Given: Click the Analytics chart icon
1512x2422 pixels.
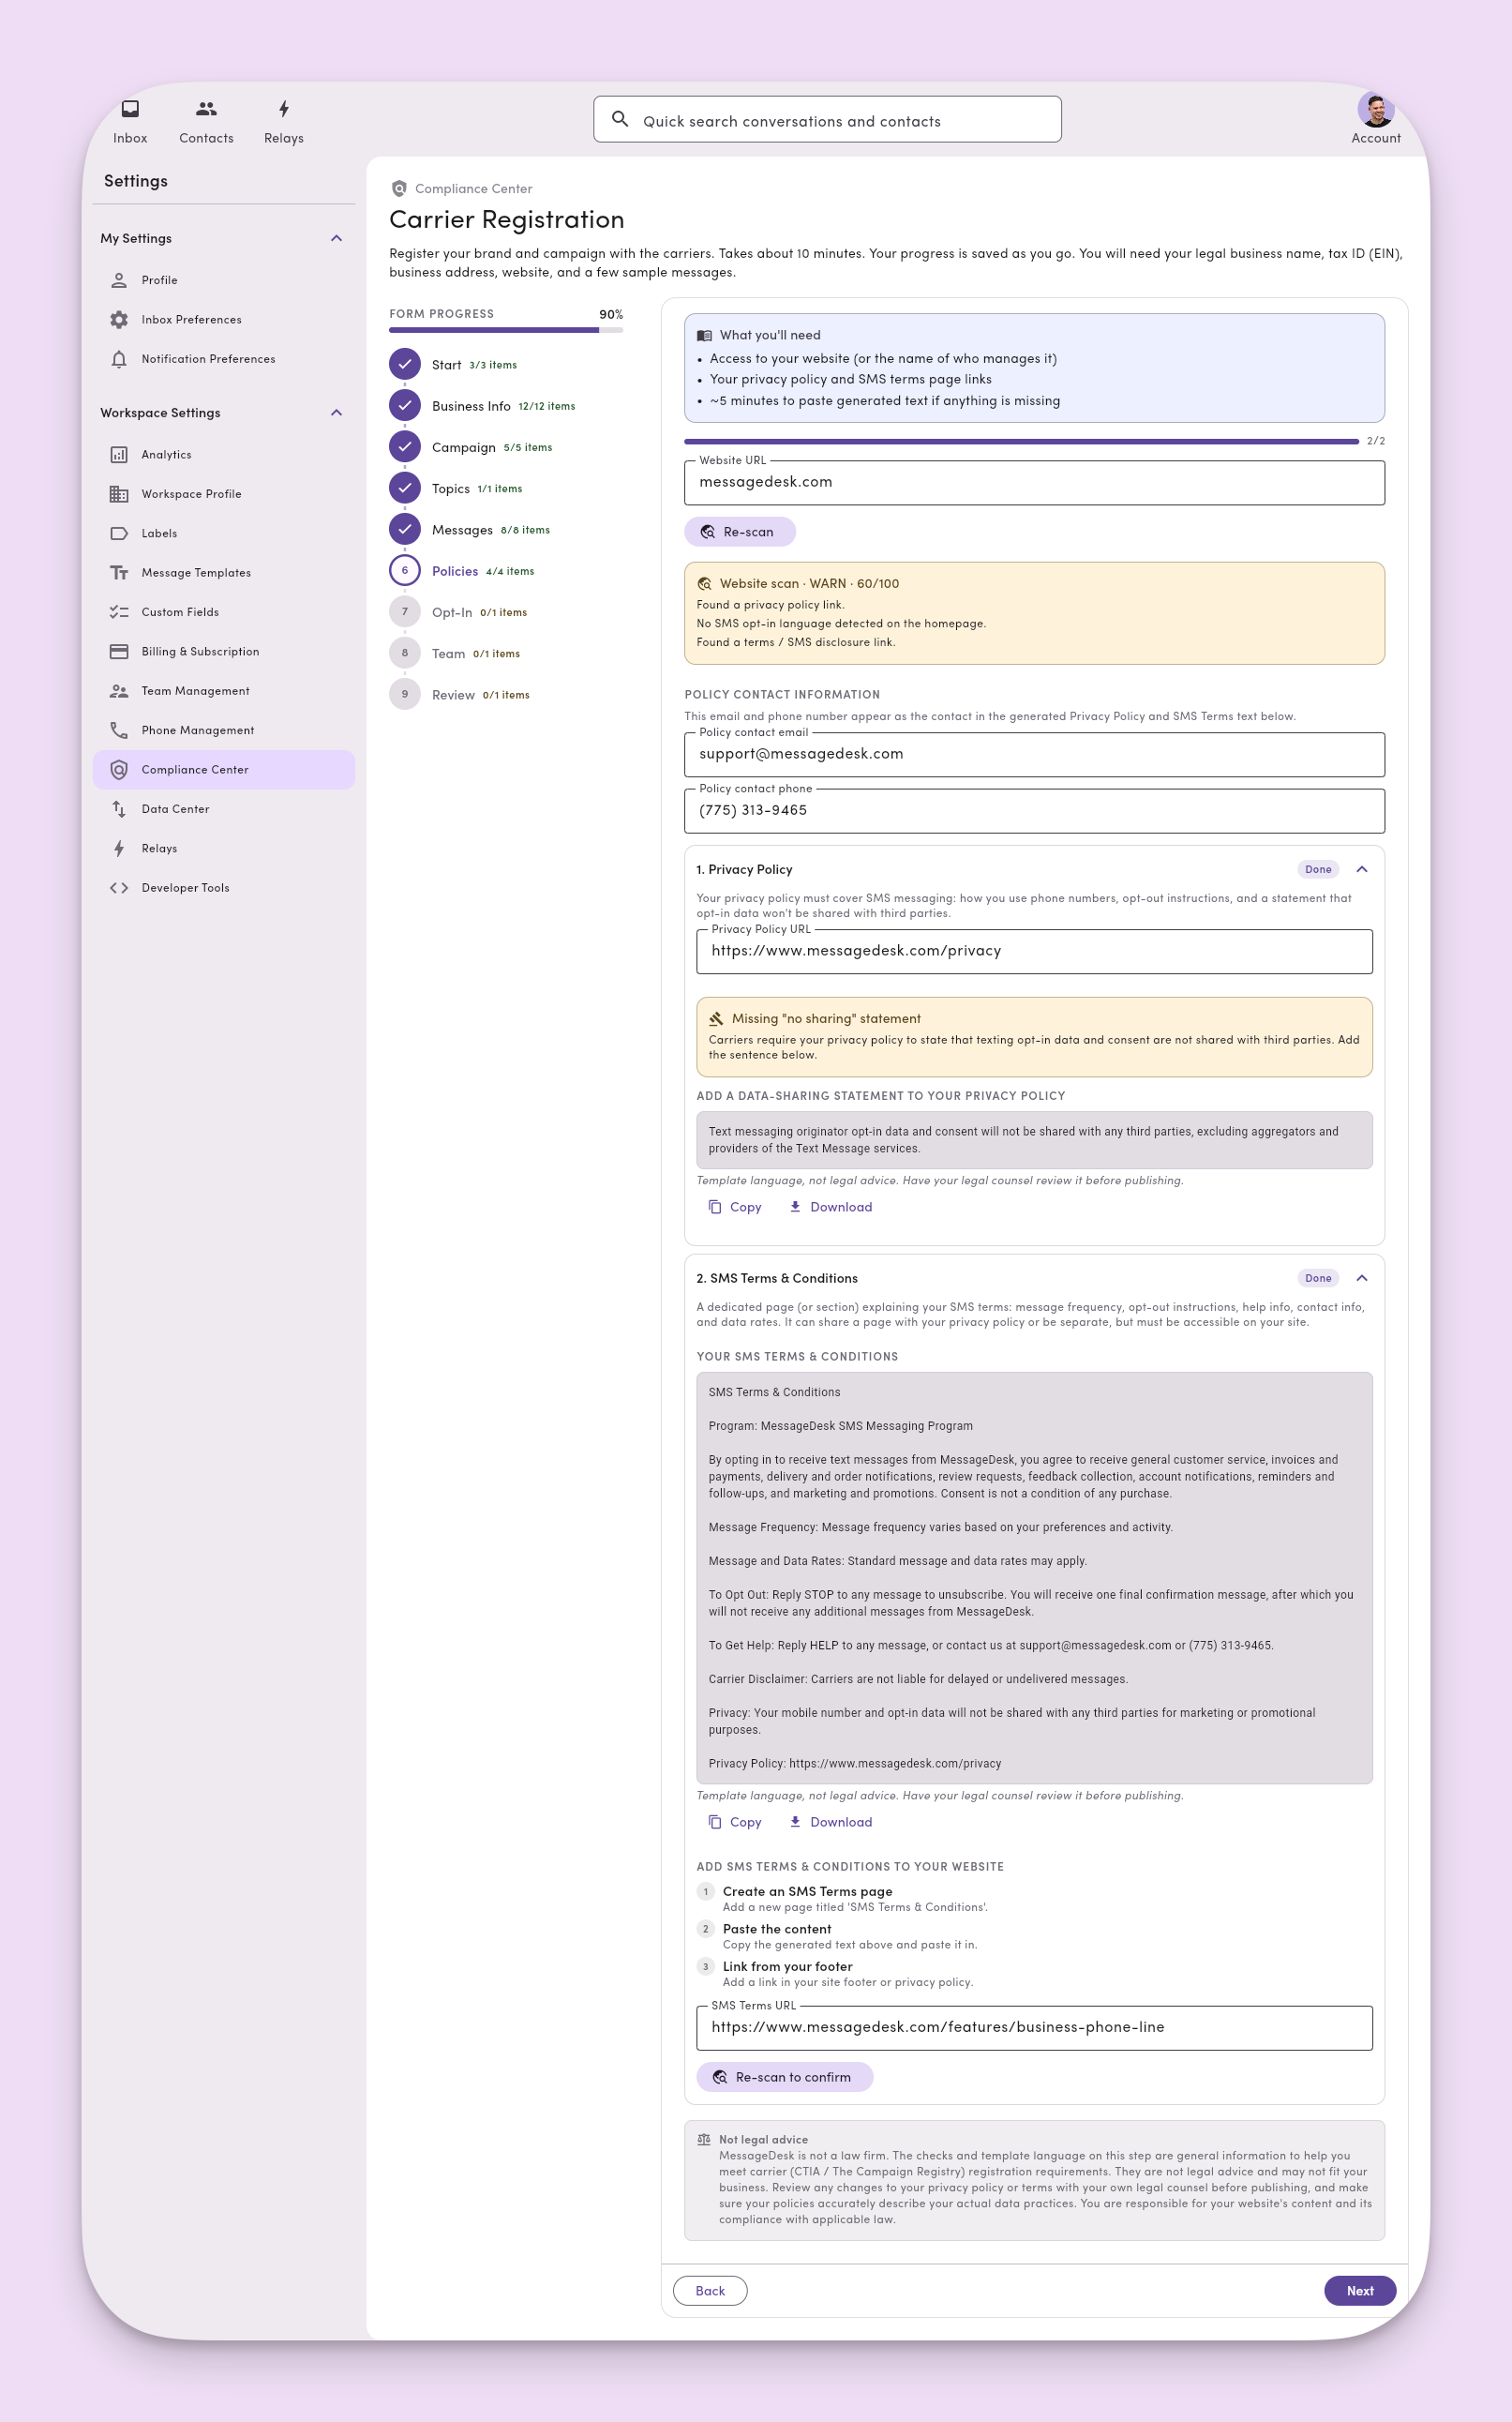Looking at the screenshot, I should coord(119,454).
